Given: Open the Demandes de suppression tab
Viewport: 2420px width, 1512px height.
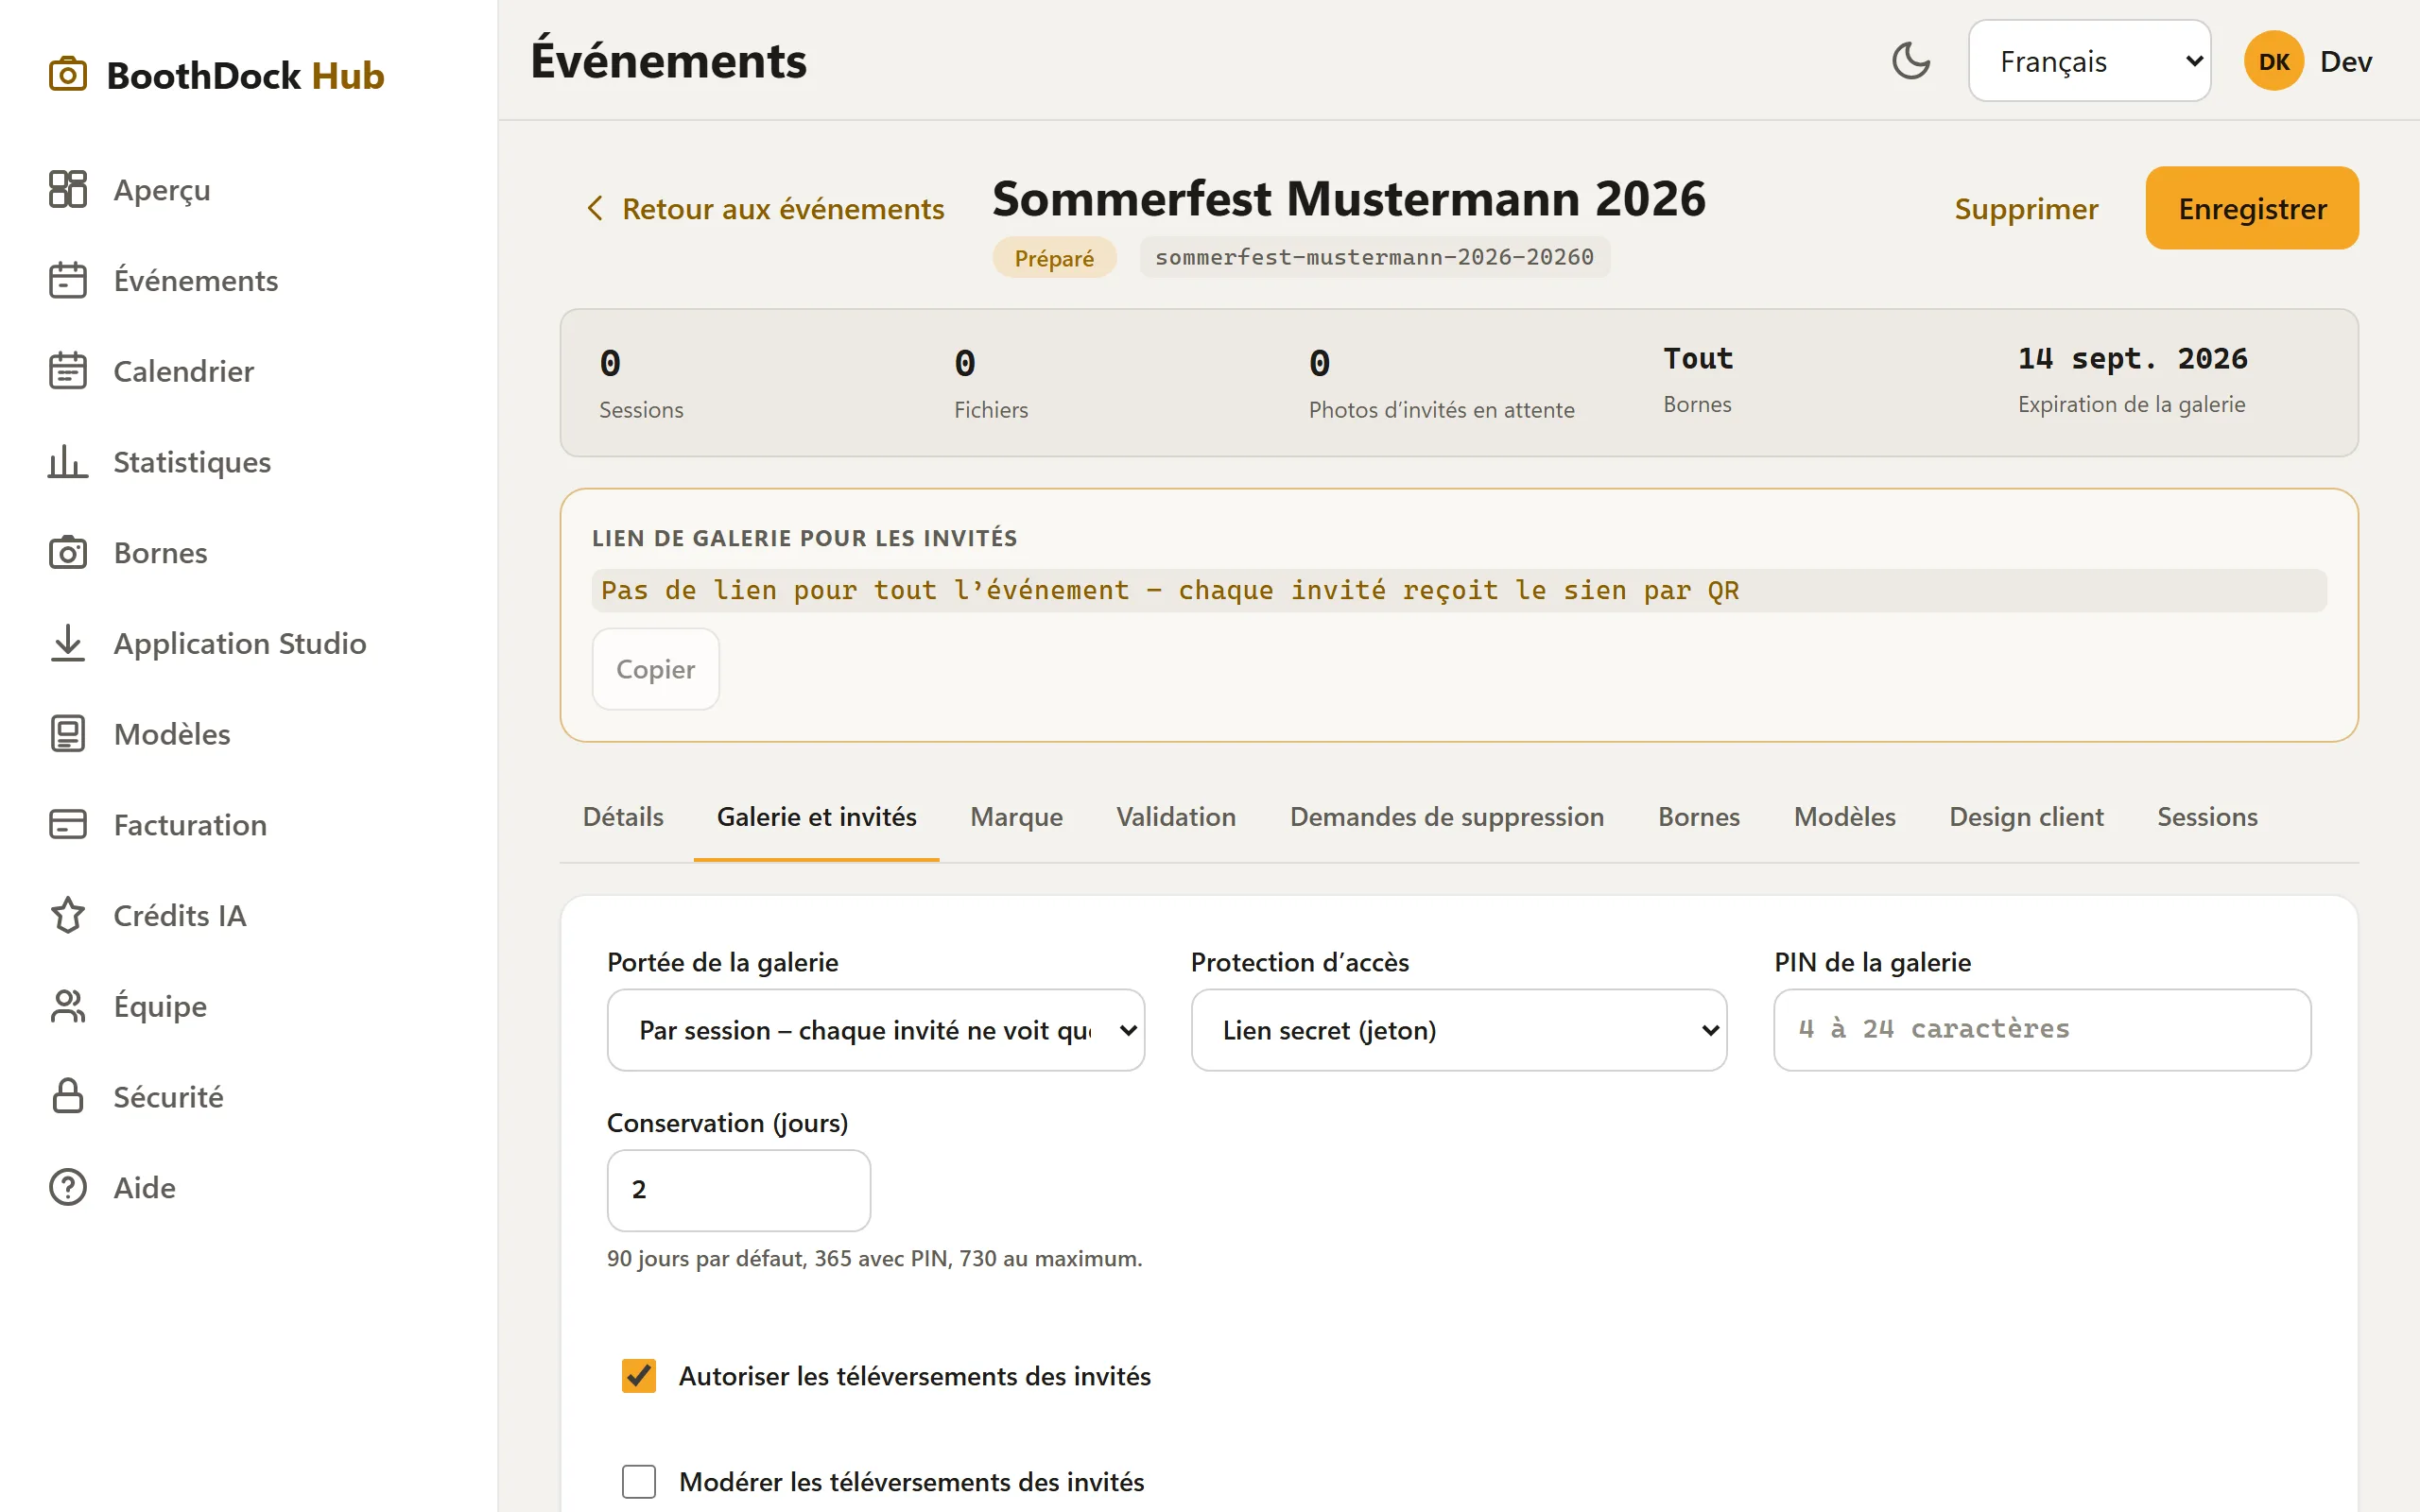Looking at the screenshot, I should point(1446,817).
